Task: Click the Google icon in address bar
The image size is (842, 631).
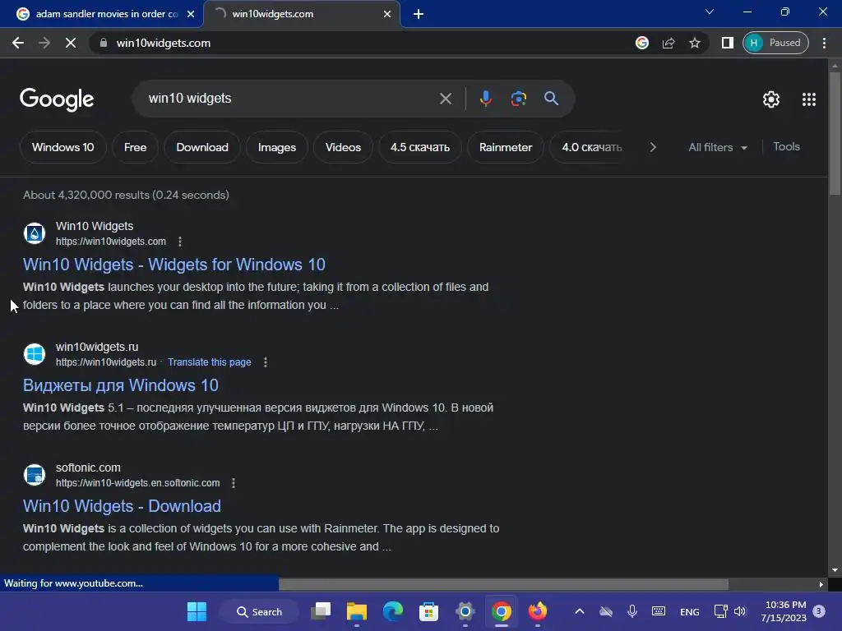Action: 641,43
